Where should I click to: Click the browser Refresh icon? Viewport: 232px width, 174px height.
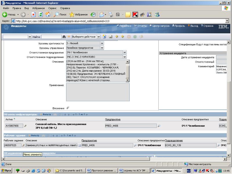coord(41,14)
